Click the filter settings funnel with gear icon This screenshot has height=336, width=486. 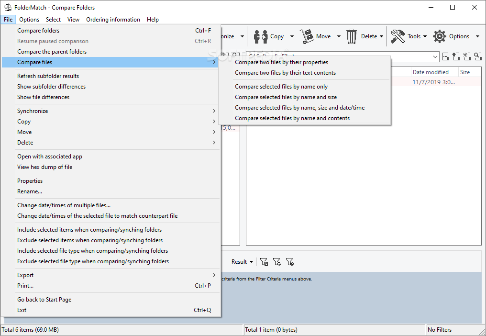pos(277,262)
